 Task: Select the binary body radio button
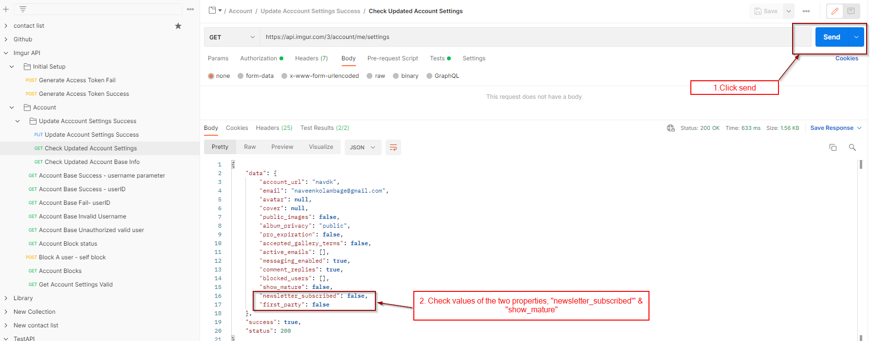pos(396,76)
